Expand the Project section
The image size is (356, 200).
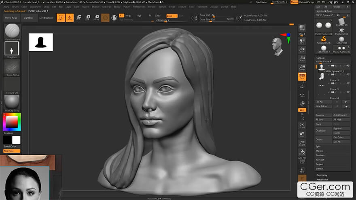(x=320, y=164)
